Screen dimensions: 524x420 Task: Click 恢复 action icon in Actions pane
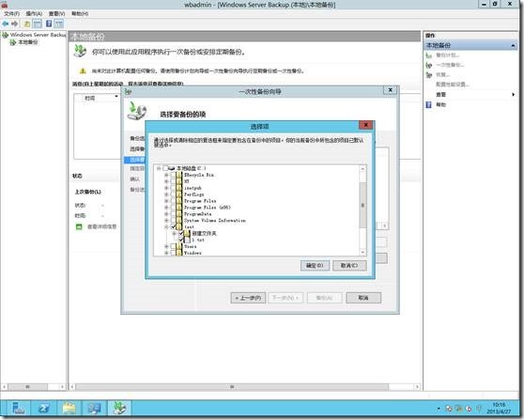[x=429, y=75]
